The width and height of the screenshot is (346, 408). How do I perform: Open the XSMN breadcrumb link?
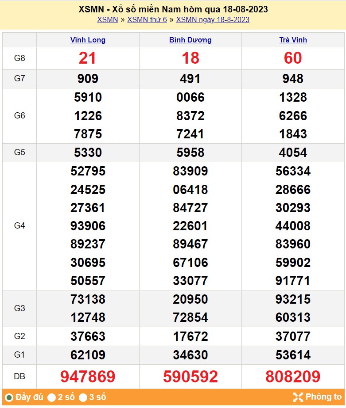108,19
